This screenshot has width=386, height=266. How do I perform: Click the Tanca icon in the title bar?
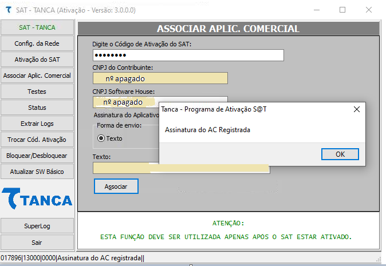(x=9, y=10)
